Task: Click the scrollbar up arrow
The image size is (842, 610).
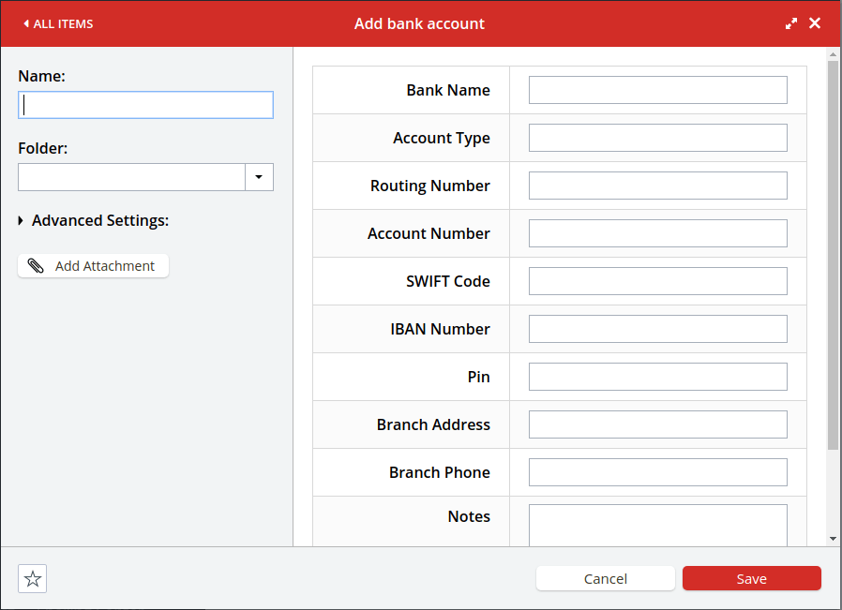Action: point(833,54)
